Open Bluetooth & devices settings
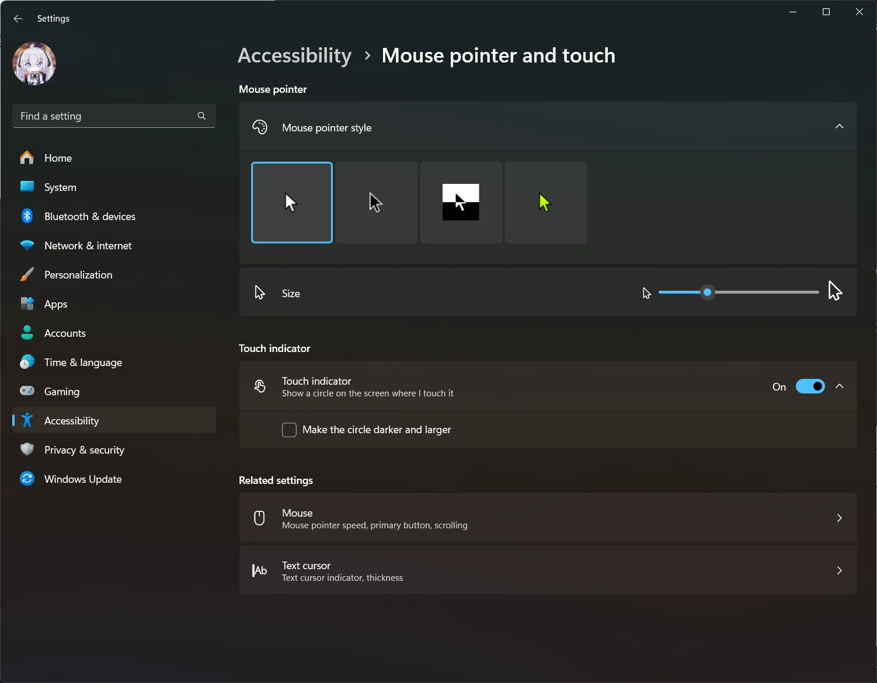The height and width of the screenshot is (683, 877). tap(114, 216)
